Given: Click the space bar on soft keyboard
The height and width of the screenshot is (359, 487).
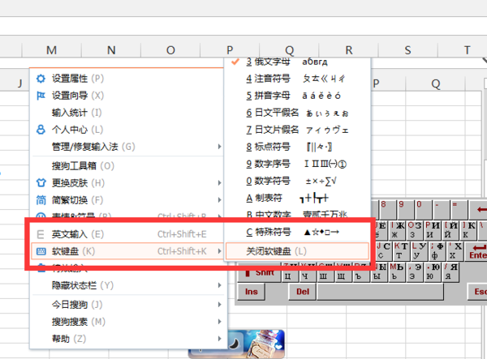Looking at the screenshot, I should coord(381,292).
